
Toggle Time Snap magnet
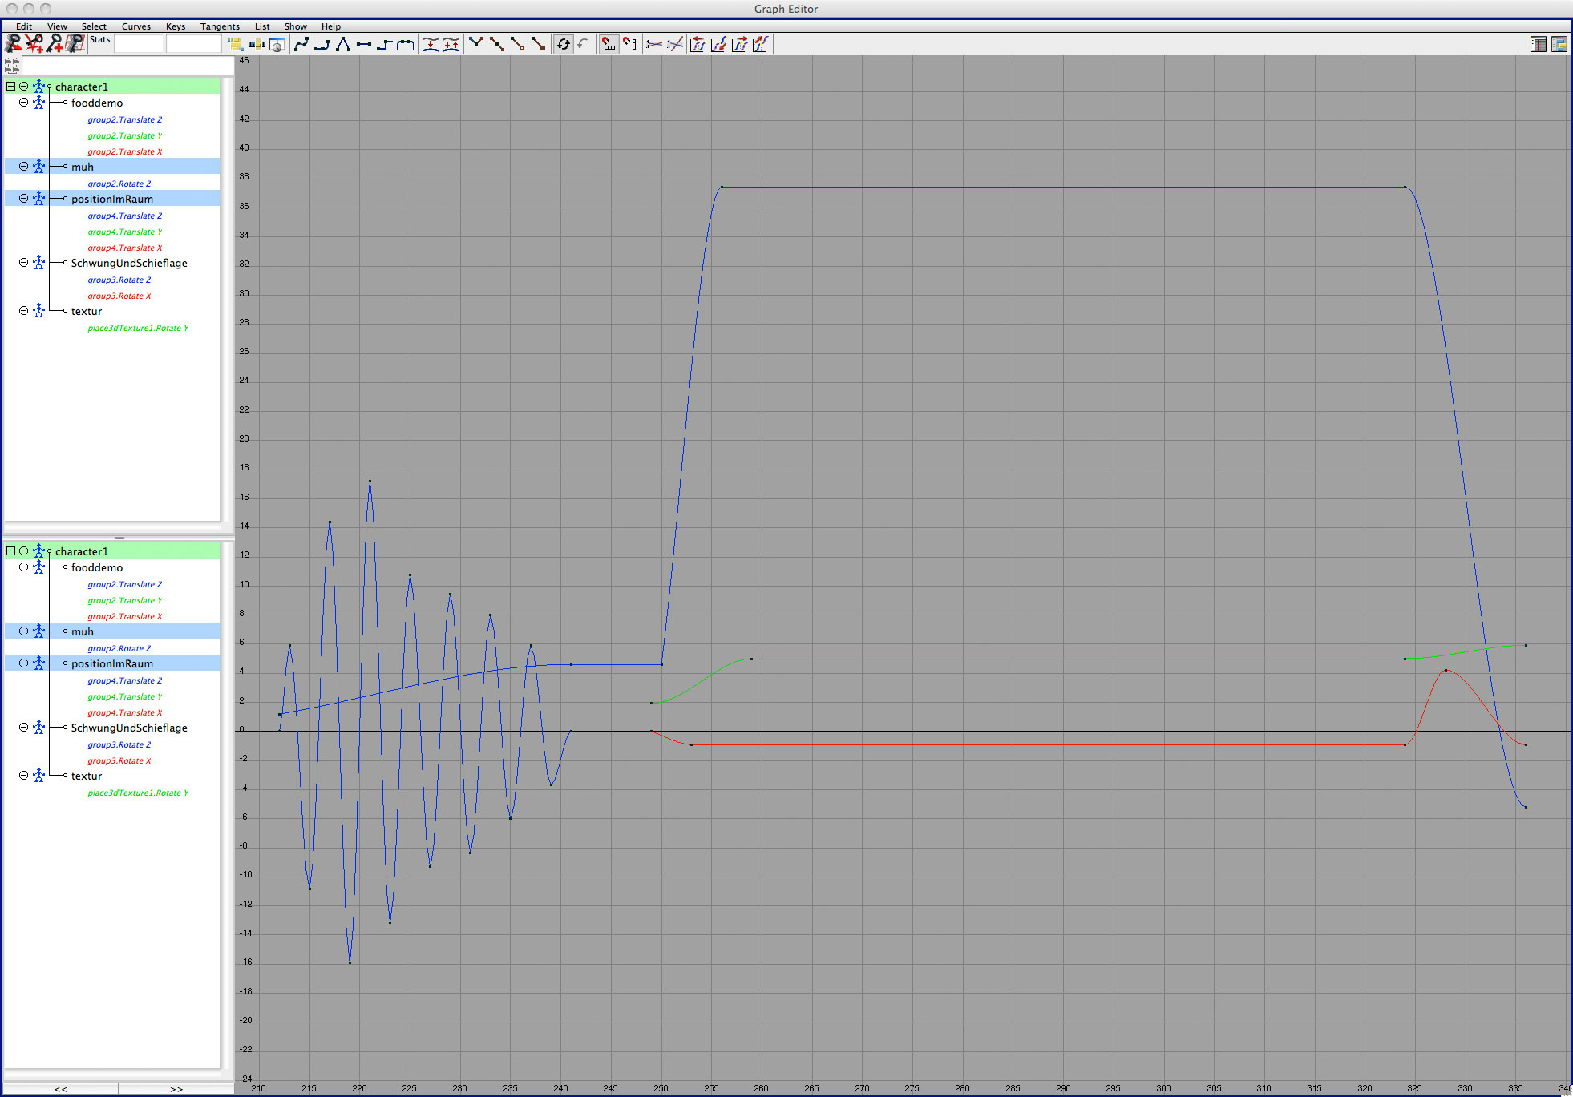(x=609, y=45)
